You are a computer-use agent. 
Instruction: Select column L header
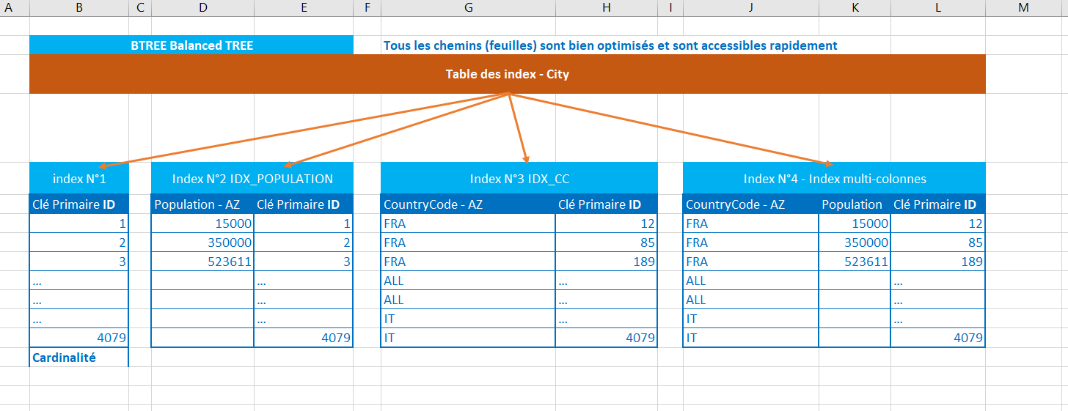click(938, 8)
